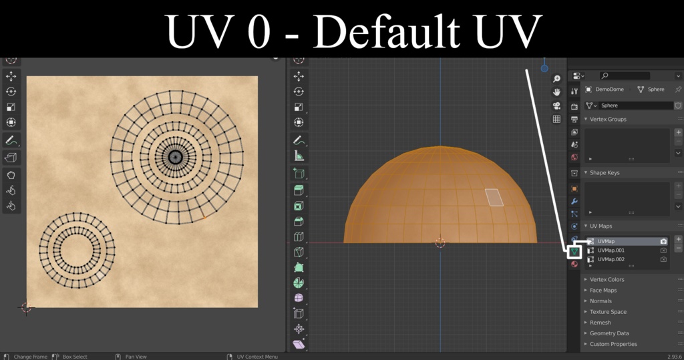Open the Output properties tab

[x=574, y=120]
